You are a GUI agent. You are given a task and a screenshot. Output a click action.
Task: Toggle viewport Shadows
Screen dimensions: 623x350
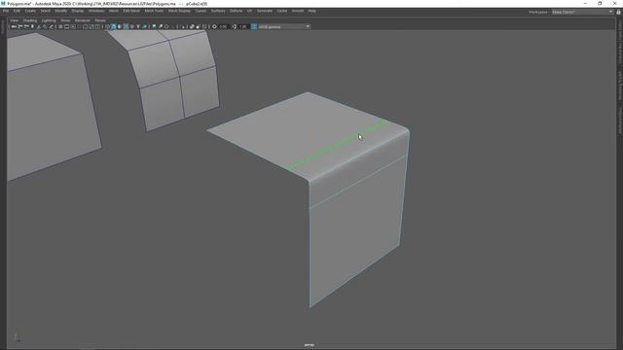pyautogui.click(x=144, y=26)
